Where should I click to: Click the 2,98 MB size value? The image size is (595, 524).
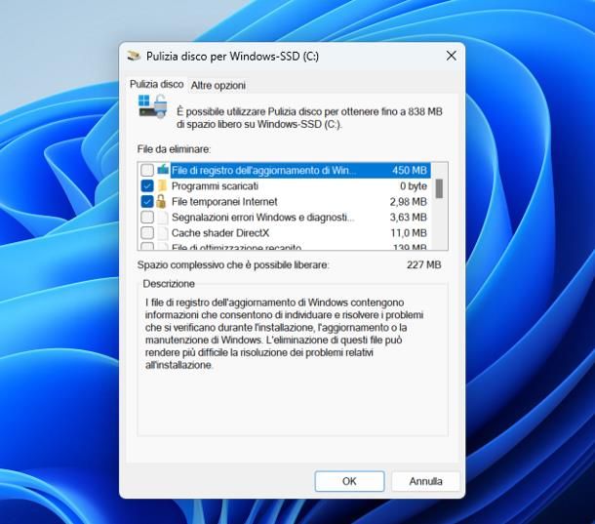point(409,202)
